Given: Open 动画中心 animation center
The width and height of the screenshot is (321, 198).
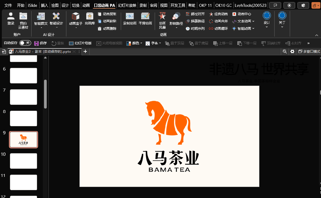Looking at the screenshot, I should click(242, 14).
